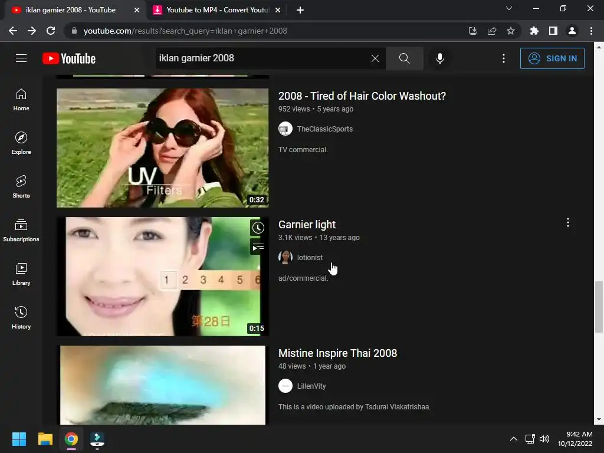Show hidden system tray icons
This screenshot has width=604, height=453.
[514, 439]
